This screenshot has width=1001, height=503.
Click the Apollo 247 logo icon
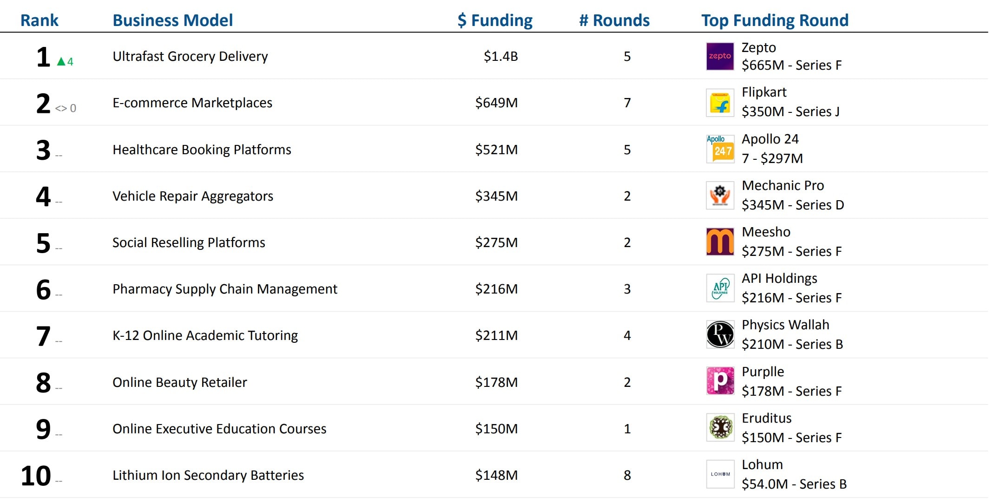point(720,149)
